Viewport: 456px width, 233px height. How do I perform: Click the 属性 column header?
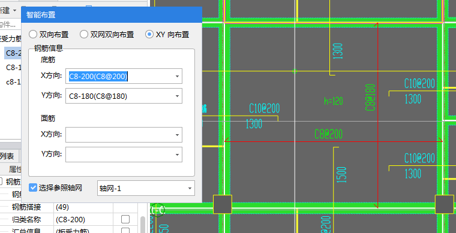[15, 169]
